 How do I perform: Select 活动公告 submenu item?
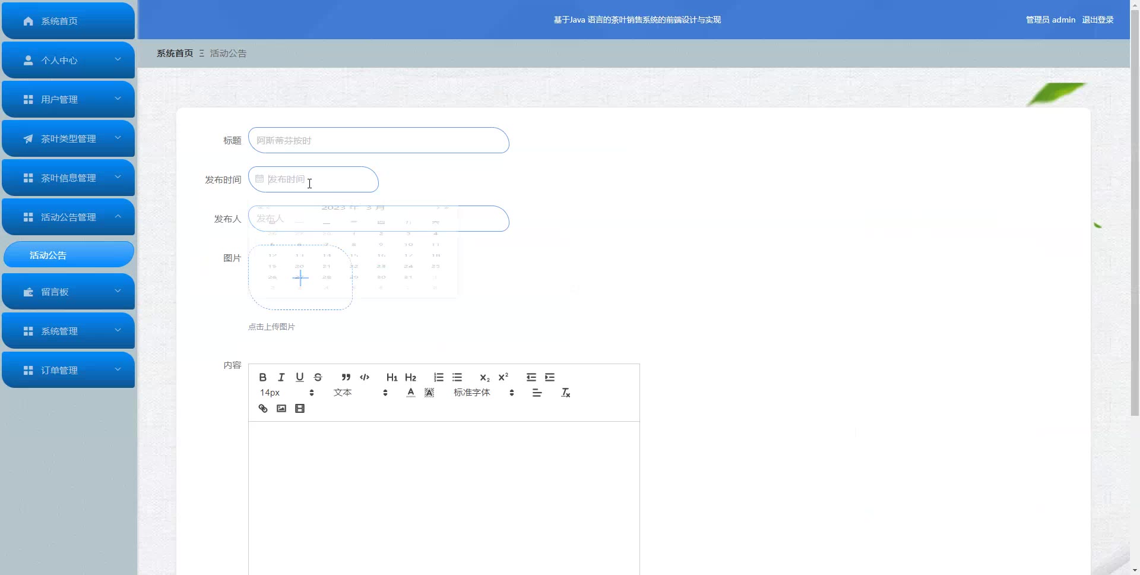tap(69, 255)
